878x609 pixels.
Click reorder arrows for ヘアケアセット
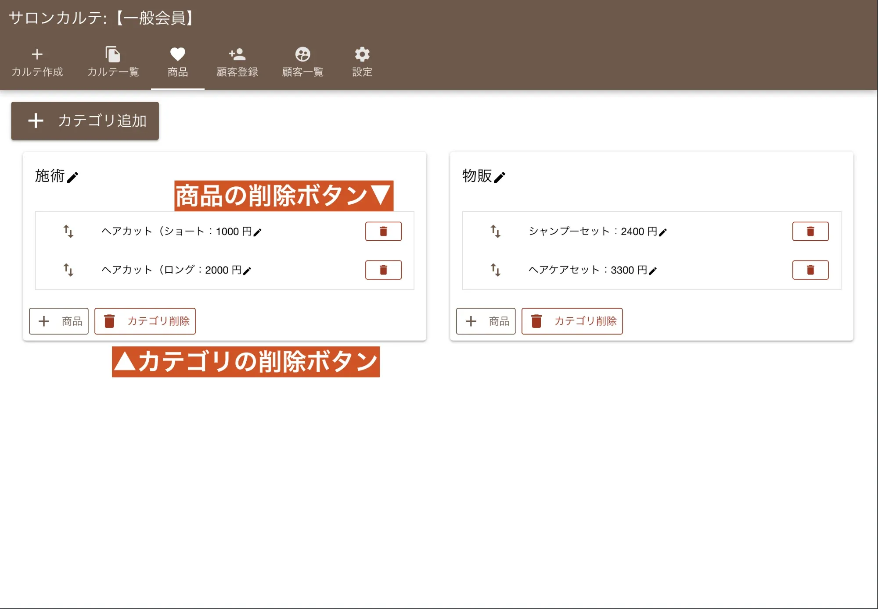495,270
